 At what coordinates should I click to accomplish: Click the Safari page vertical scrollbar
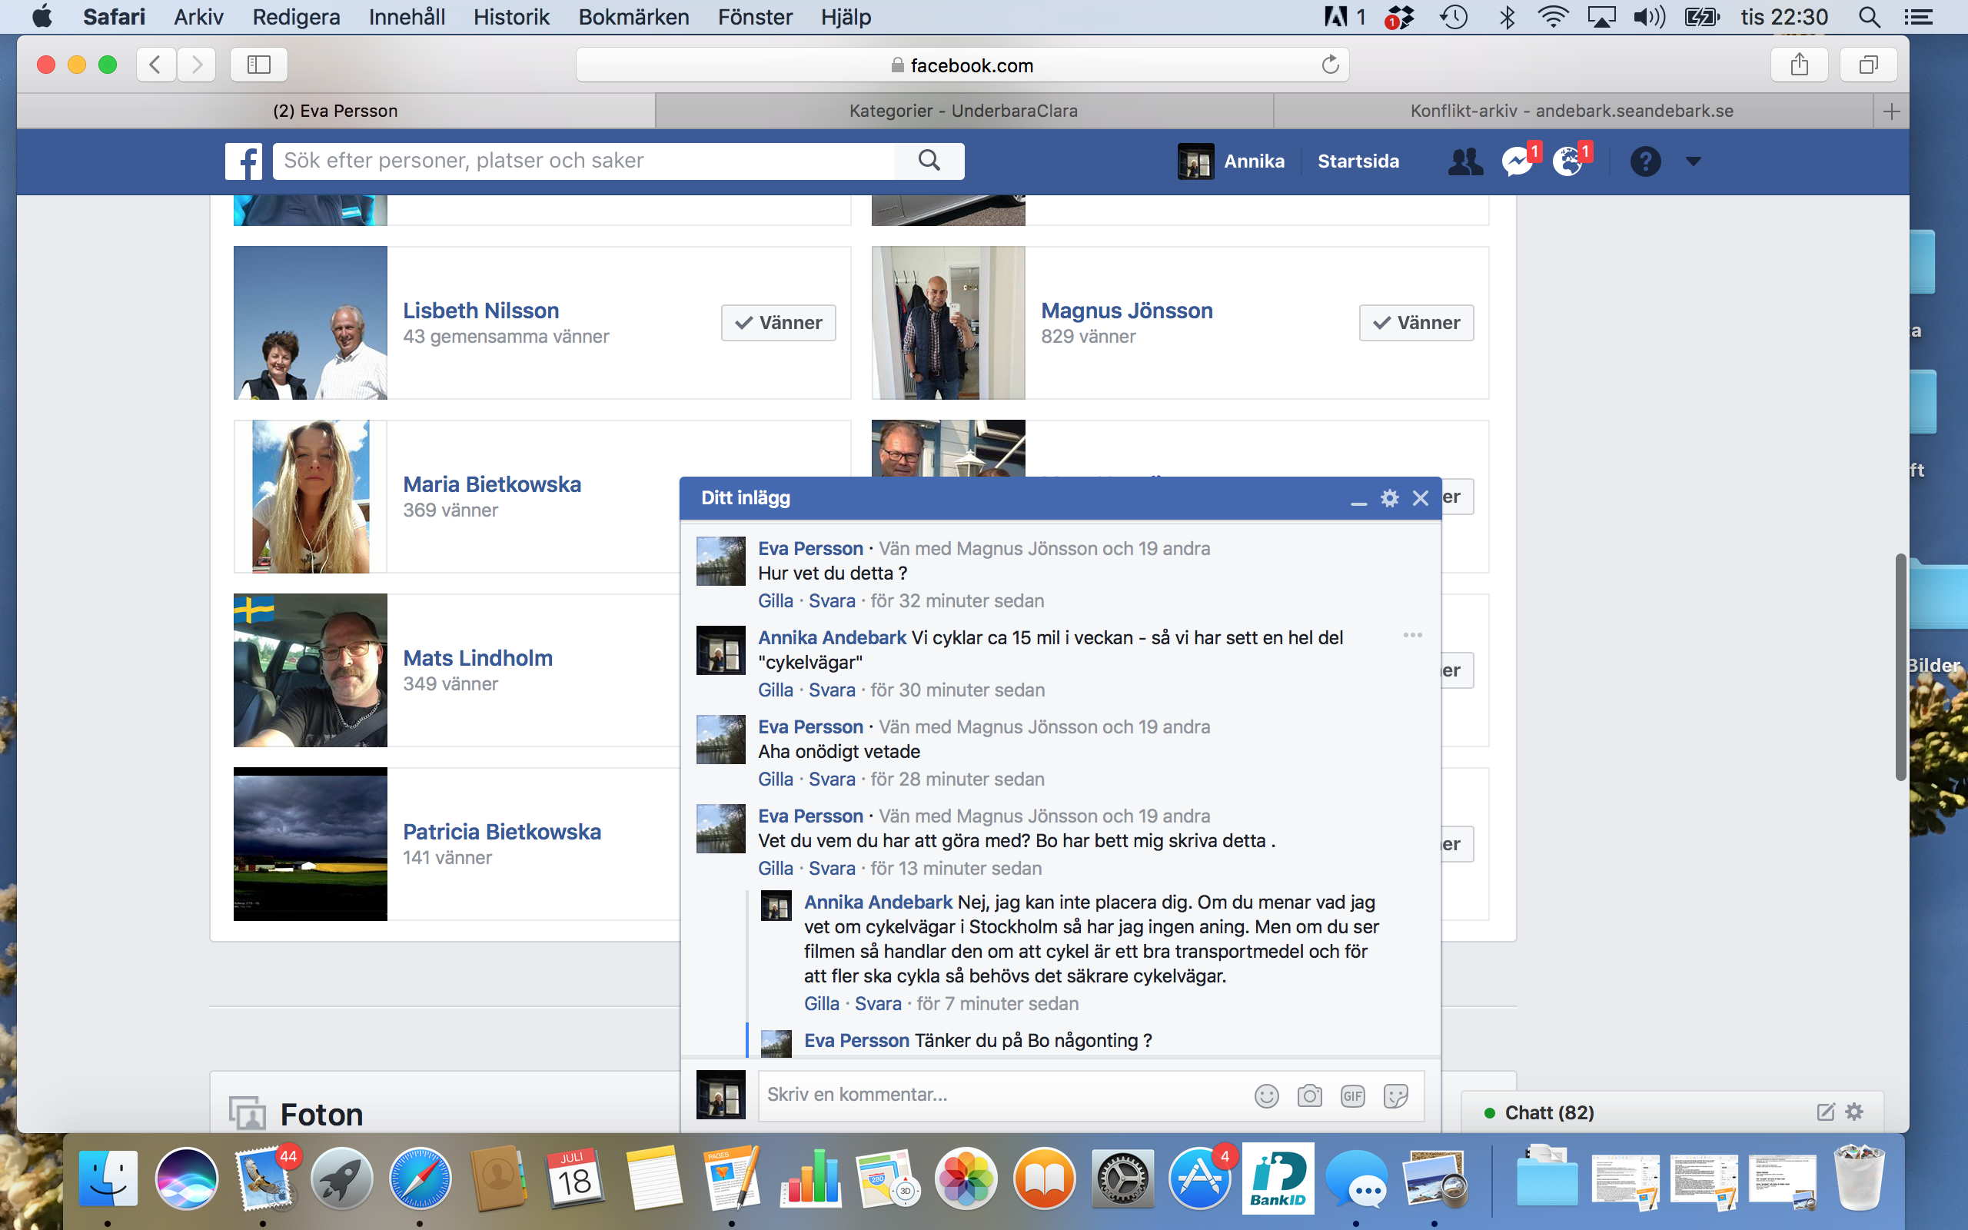[x=1900, y=667]
